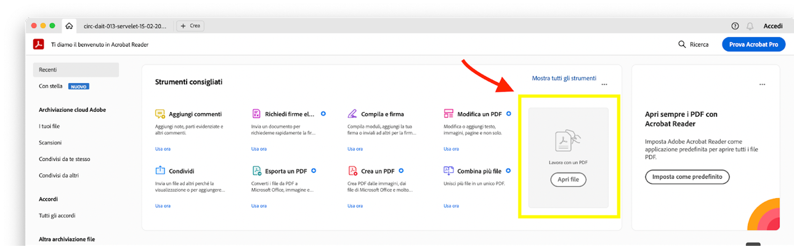This screenshot has width=794, height=246.
Task: Click the premium badge beside Richiedi firme
Action: [323, 114]
